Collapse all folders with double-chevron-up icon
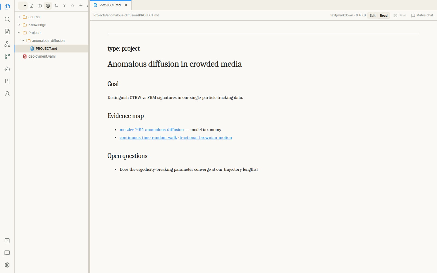Screen dimensions: 437x273 [x=73, y=5]
